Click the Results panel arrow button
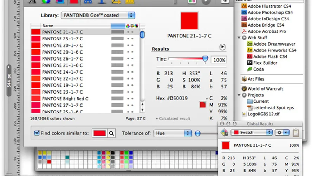The image size is (312, 176). (x=222, y=47)
